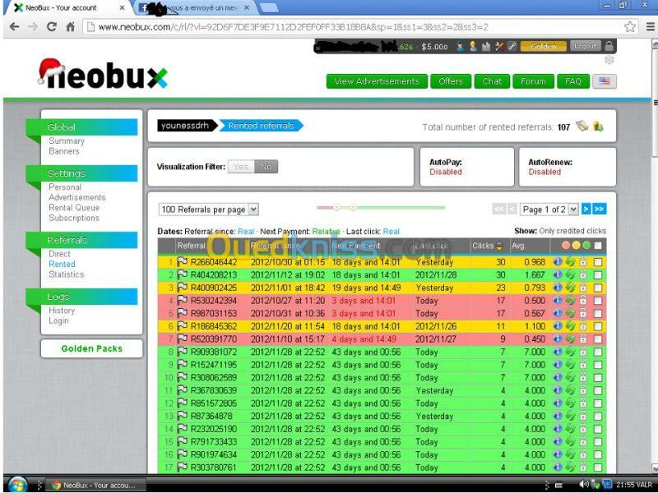The height and width of the screenshot is (493, 658).
Task: Tick the checkbox for referral R909381072
Action: click(x=598, y=352)
